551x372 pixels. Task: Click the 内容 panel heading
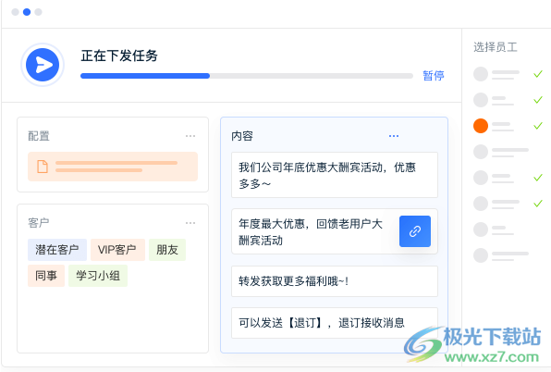pos(242,136)
